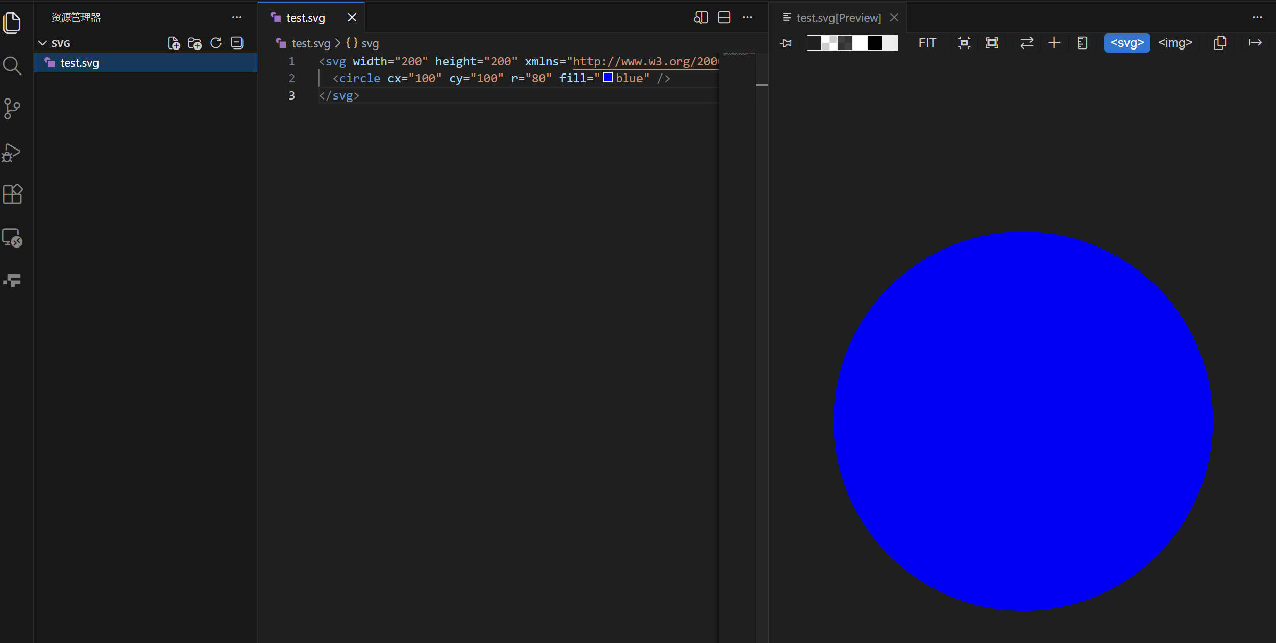Click the New File icon in explorer
Viewport: 1276px width, 643px height.
pos(174,43)
